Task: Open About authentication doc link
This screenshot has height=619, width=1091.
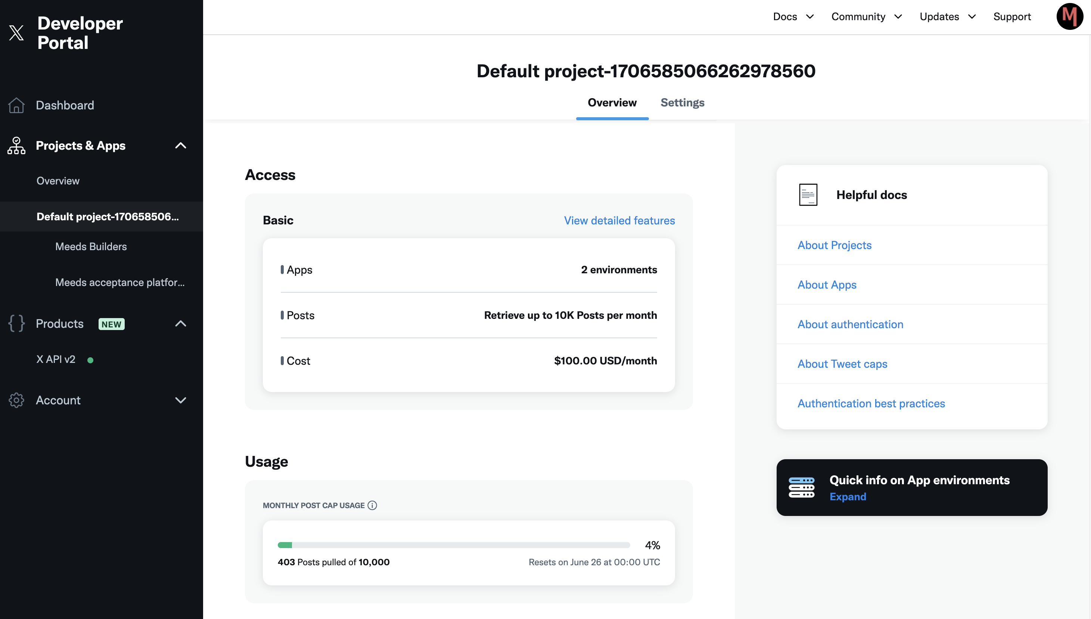Action: (850, 324)
